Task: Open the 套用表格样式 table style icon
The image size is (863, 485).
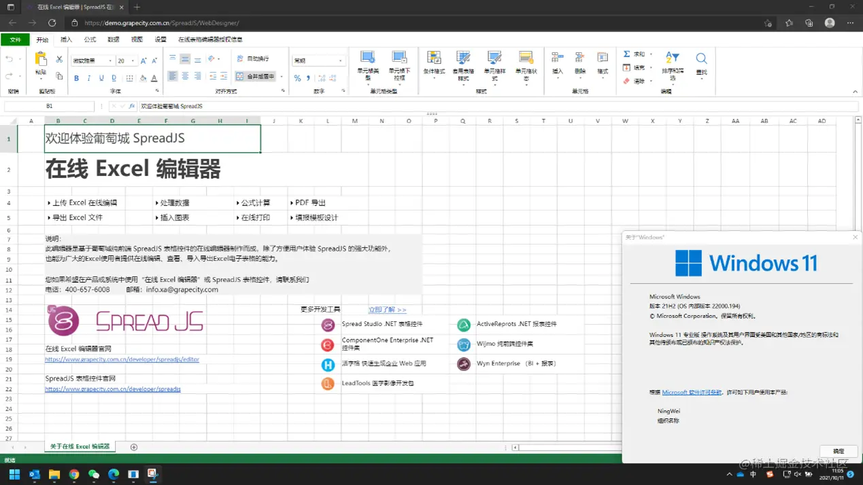Action: pyautogui.click(x=463, y=58)
